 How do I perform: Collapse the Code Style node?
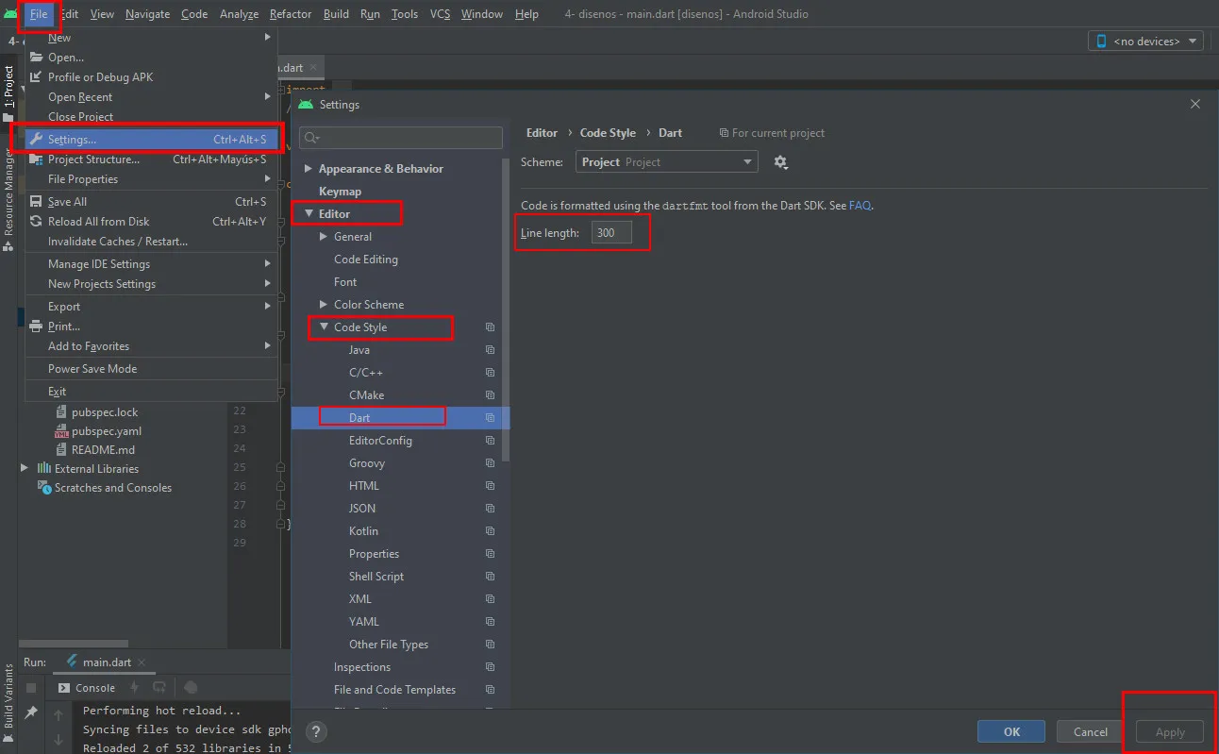pos(324,327)
